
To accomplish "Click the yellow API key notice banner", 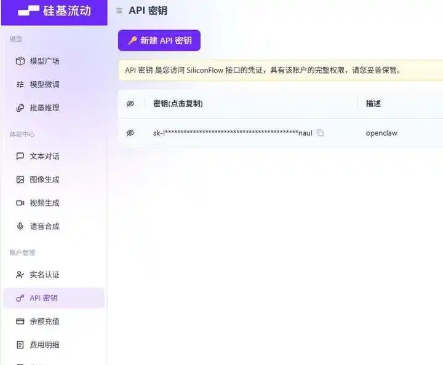I will click(x=281, y=70).
